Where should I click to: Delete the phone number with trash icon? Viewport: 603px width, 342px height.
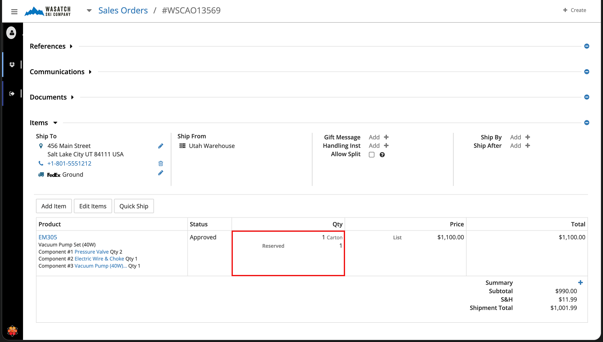(160, 163)
